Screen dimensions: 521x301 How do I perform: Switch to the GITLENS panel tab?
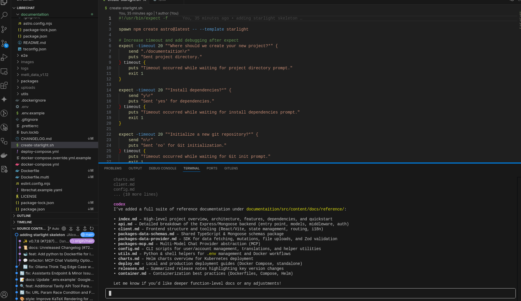tap(231, 168)
